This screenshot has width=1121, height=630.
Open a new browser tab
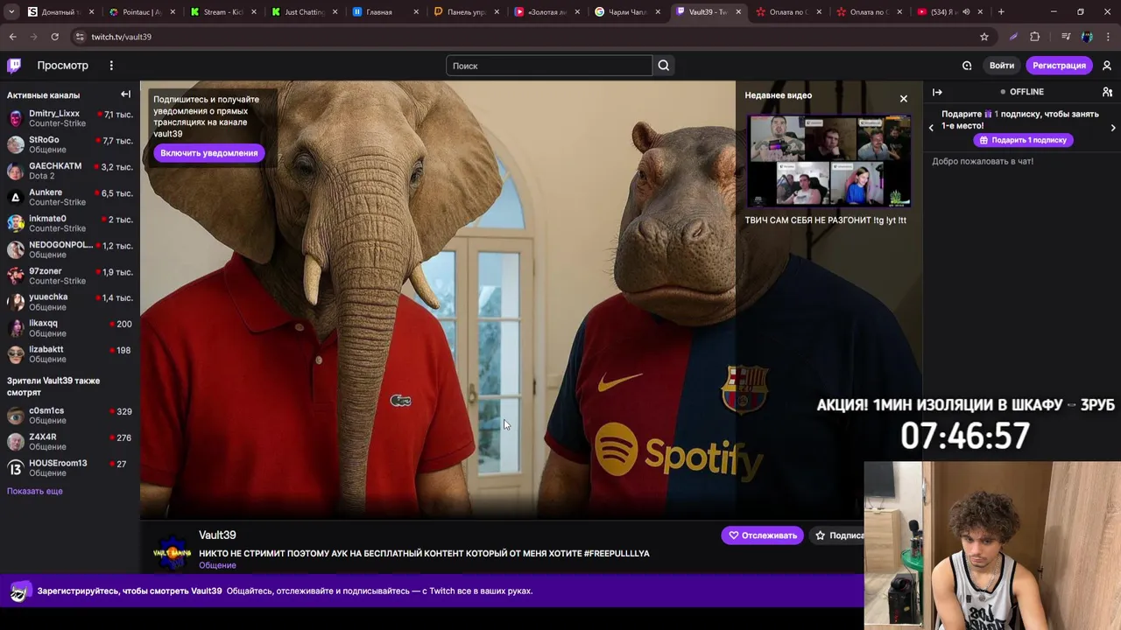(x=1001, y=12)
